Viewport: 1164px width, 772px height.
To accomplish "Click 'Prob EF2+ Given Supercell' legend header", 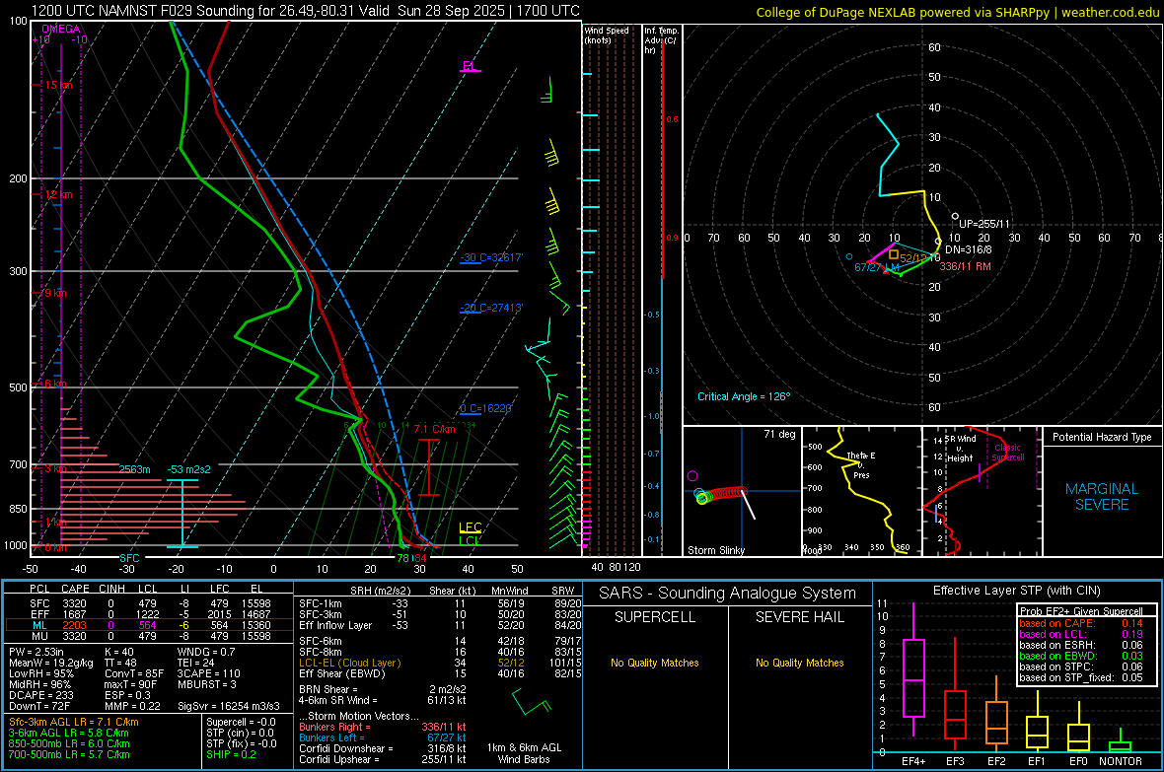I will click(x=1081, y=611).
